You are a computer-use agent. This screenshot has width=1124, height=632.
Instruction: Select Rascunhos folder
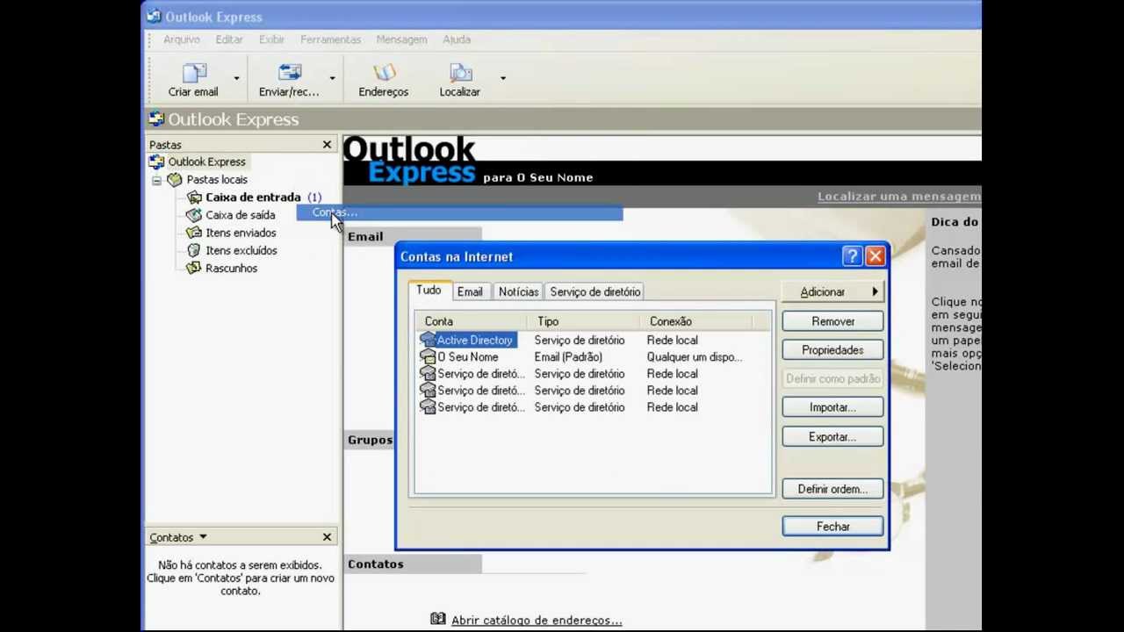231,268
